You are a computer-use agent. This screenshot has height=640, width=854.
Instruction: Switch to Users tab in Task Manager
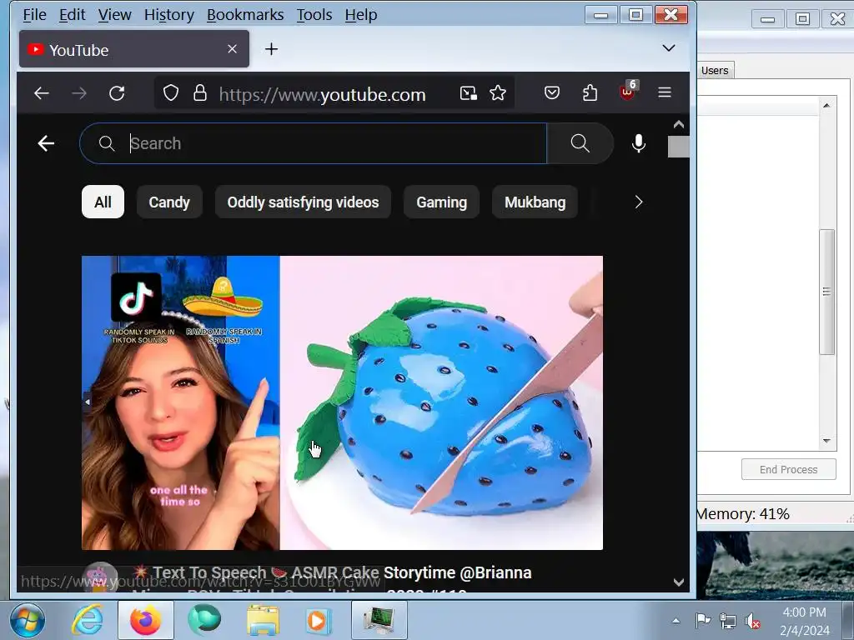715,70
